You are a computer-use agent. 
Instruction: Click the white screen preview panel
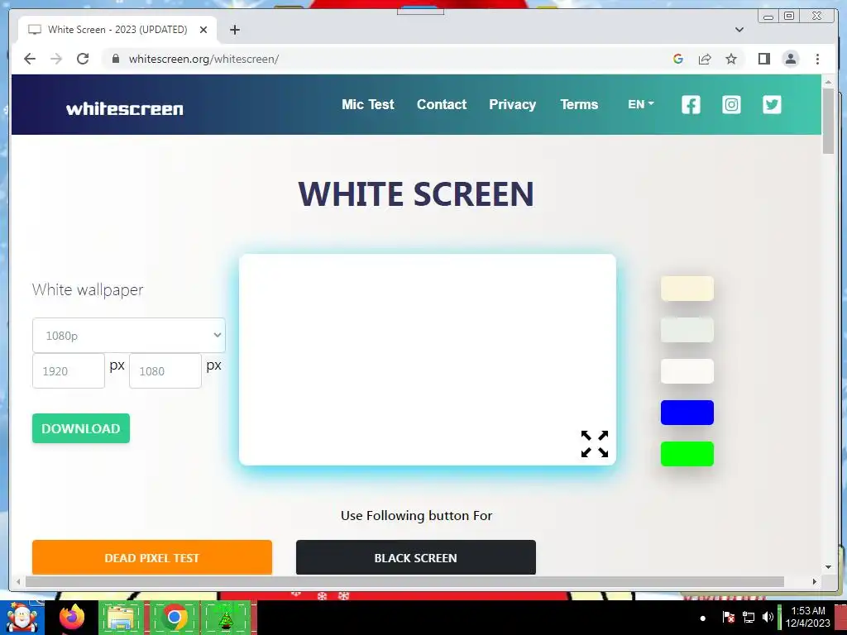[428, 360]
